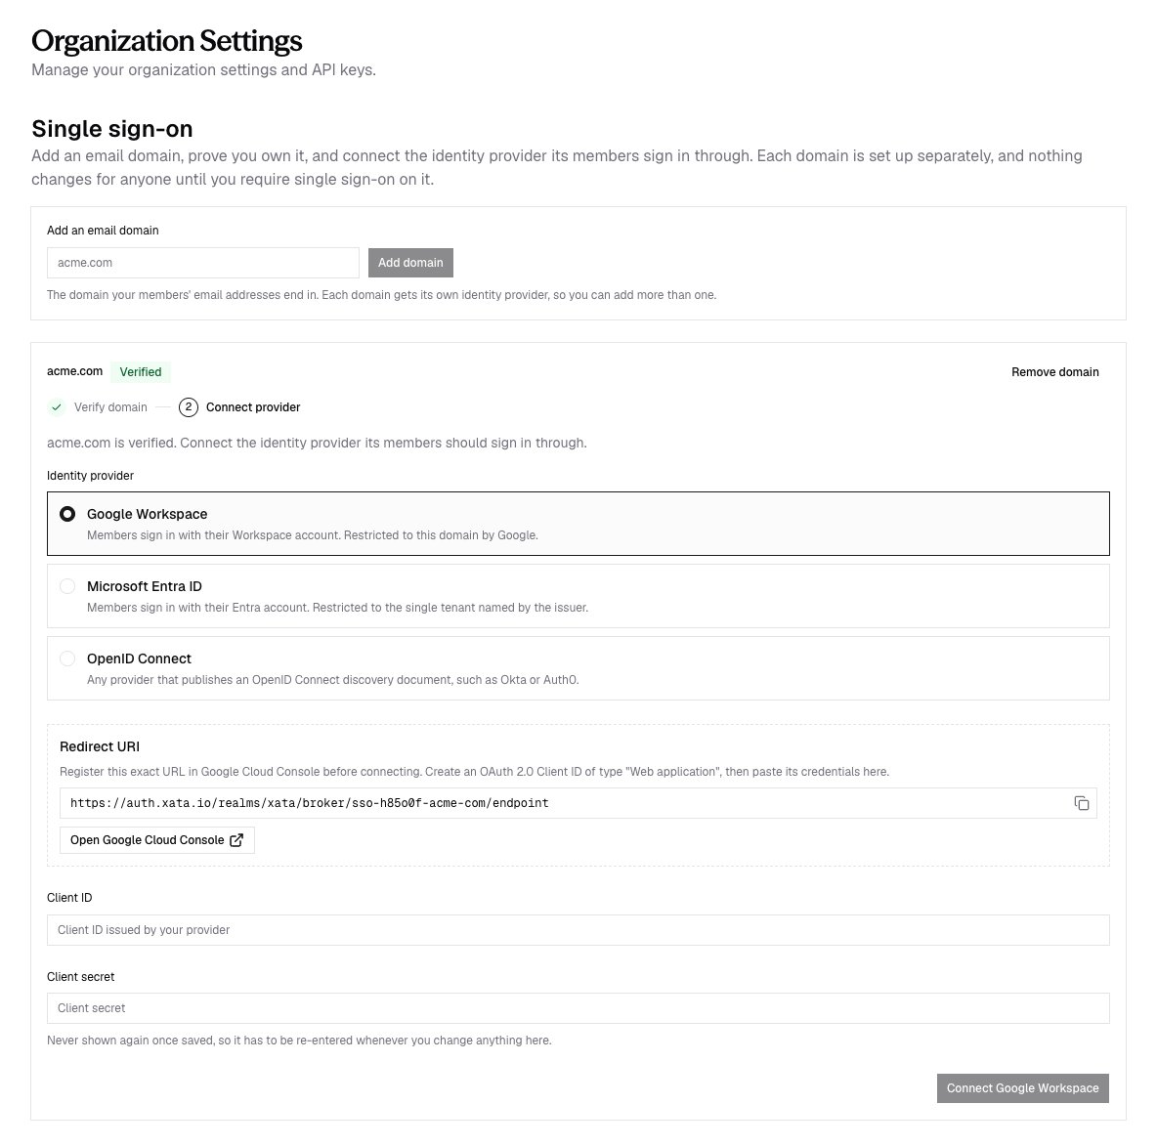Focus the Client secret input field
Screen dimensions: 1157x1147
[578, 1008]
